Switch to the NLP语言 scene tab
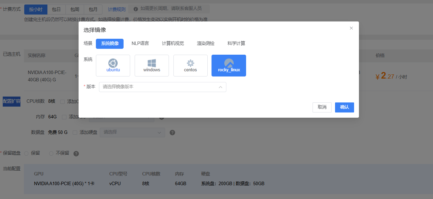433x199 pixels. (140, 44)
